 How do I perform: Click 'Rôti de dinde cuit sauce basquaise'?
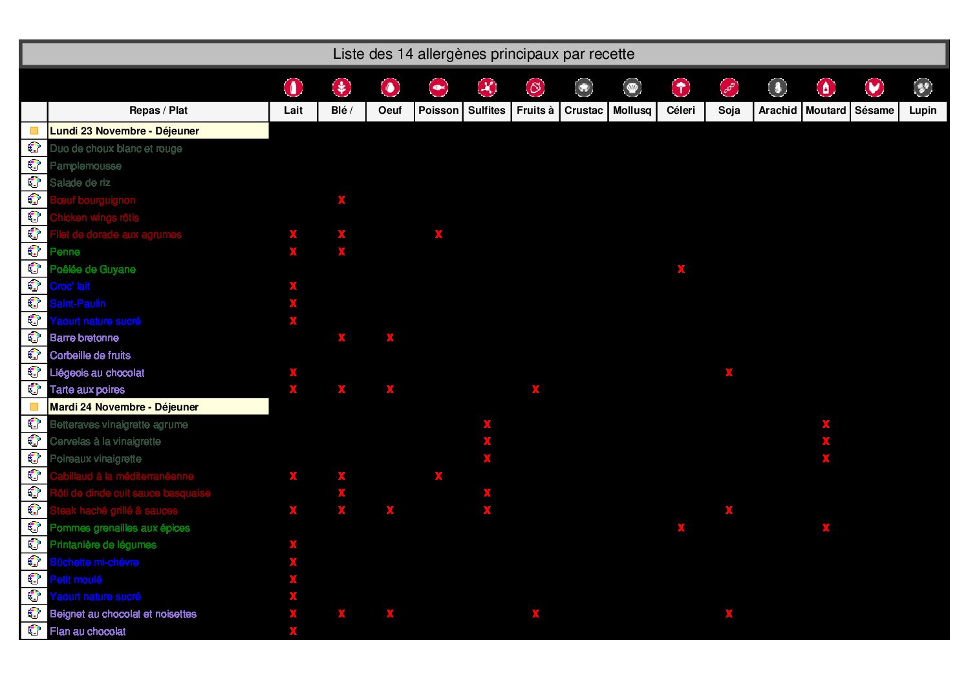click(130, 493)
